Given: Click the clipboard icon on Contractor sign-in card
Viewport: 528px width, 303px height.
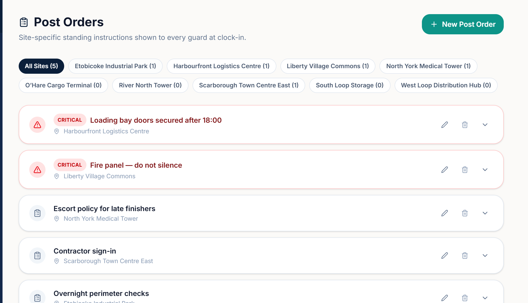Looking at the screenshot, I should (37, 256).
